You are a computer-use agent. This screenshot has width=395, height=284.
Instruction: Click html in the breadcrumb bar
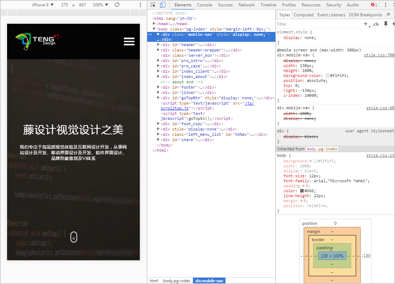[x=154, y=281]
